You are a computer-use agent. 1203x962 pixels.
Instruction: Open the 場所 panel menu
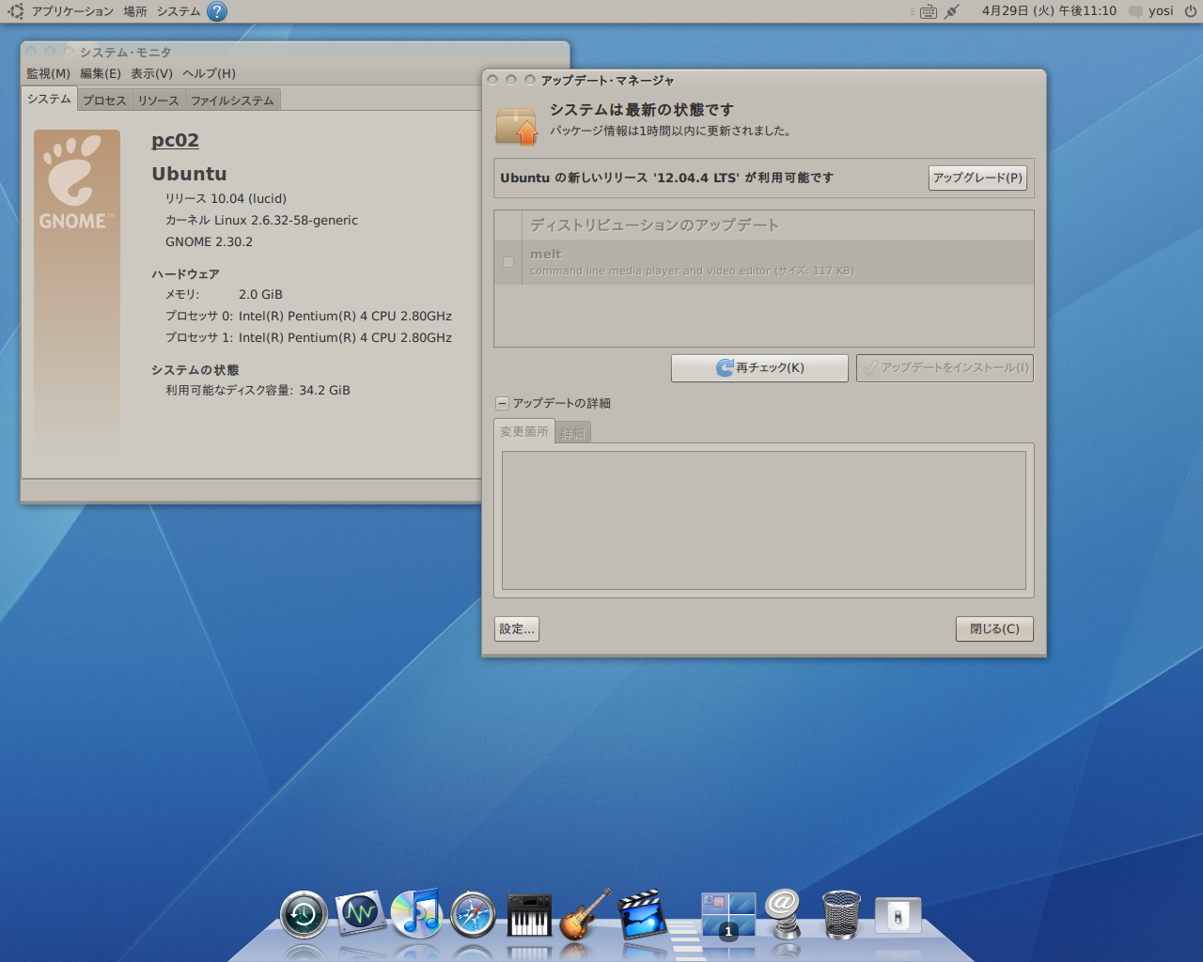coord(135,11)
